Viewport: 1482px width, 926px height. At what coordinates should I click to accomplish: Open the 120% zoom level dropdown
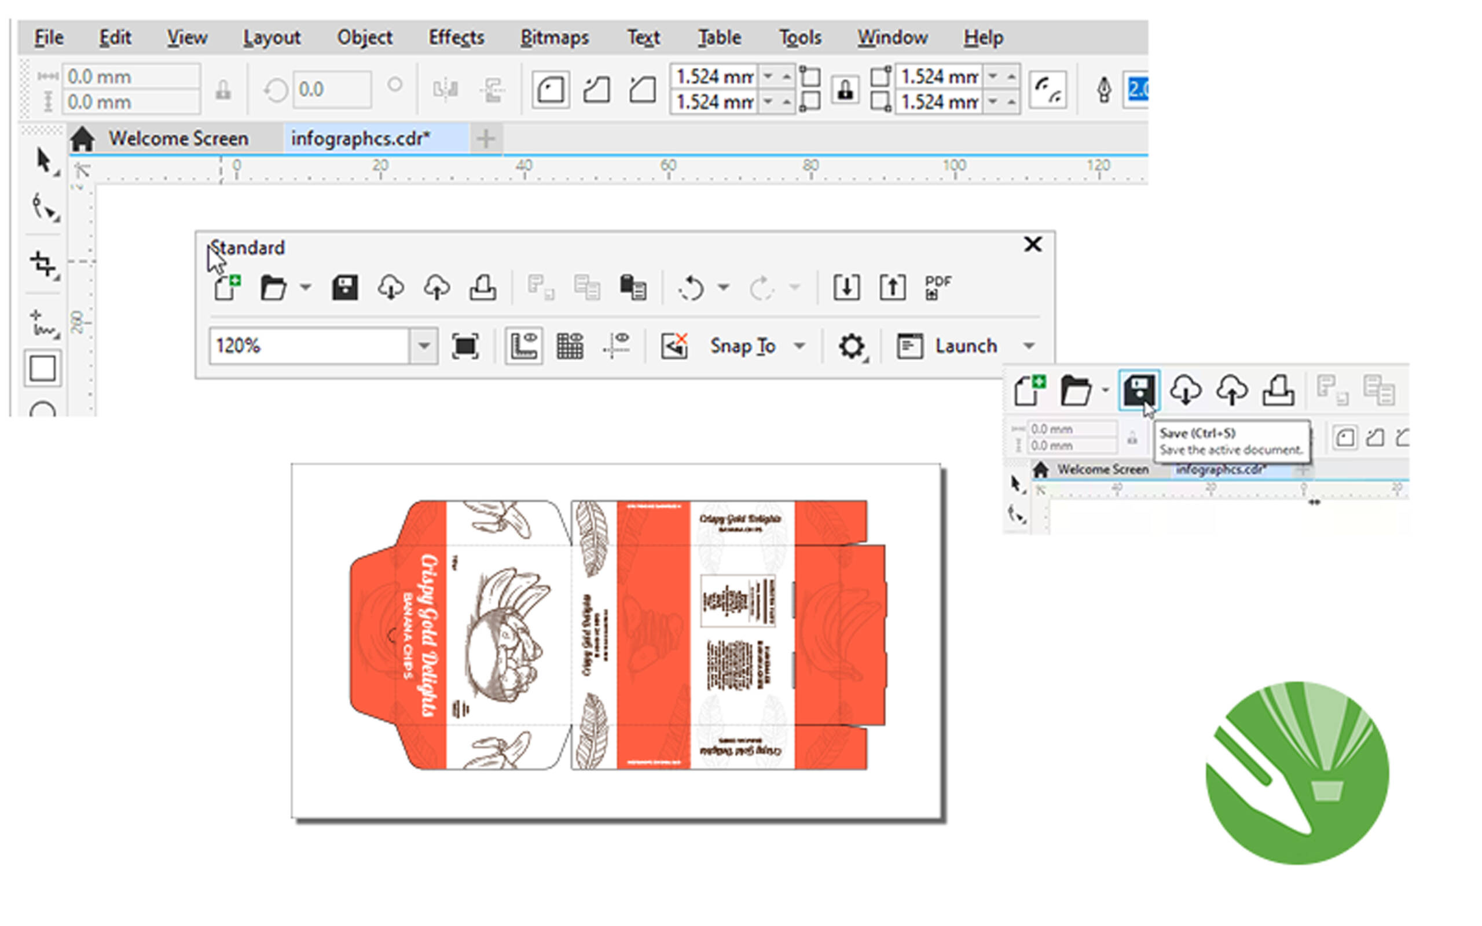424,346
